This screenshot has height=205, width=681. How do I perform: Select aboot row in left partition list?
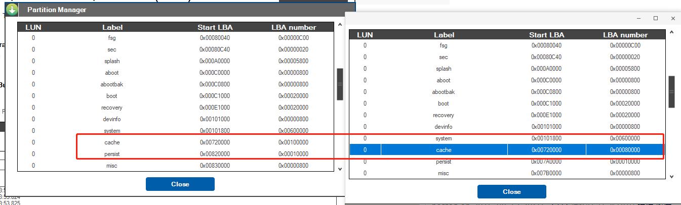[176, 73]
